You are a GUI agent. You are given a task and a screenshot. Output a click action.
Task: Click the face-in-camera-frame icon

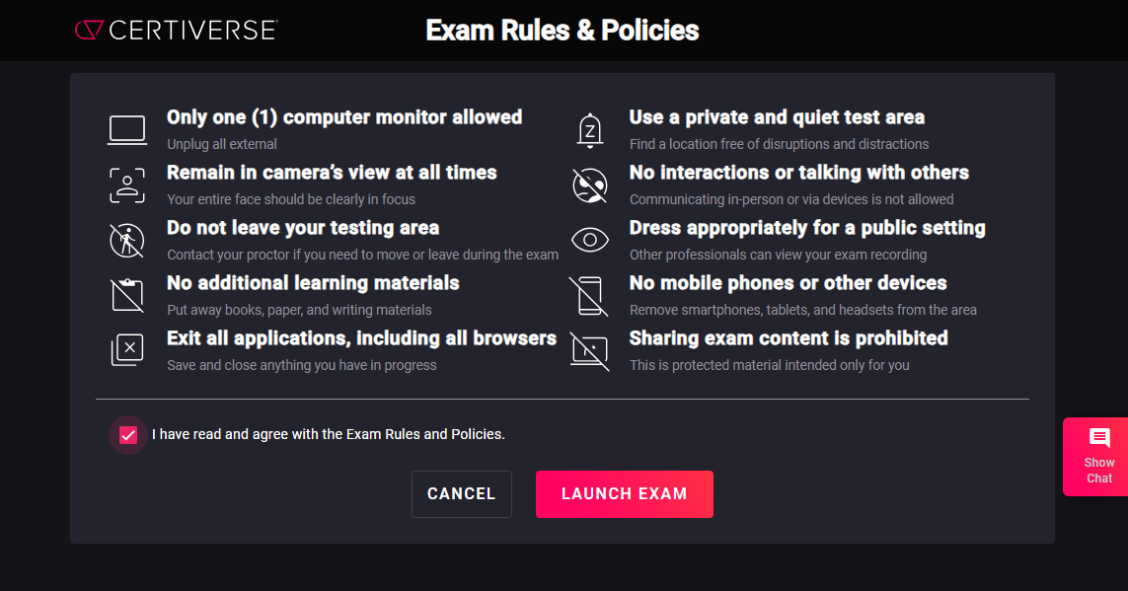[x=127, y=185]
